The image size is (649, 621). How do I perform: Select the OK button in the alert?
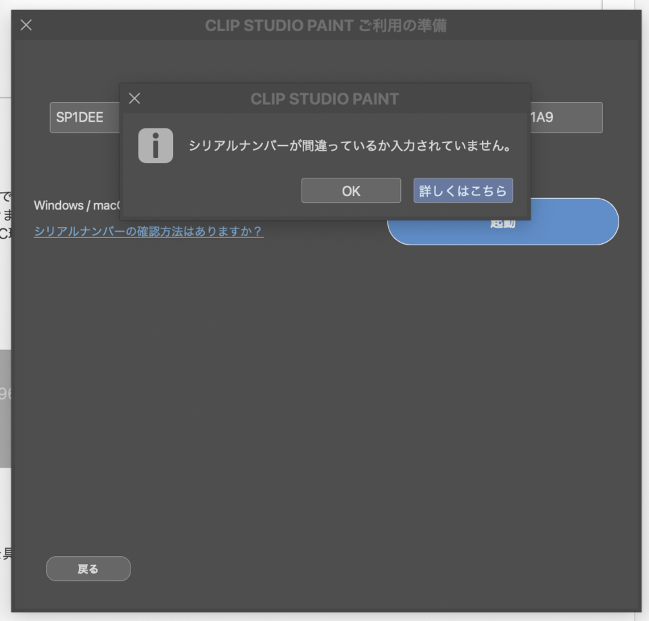click(350, 190)
